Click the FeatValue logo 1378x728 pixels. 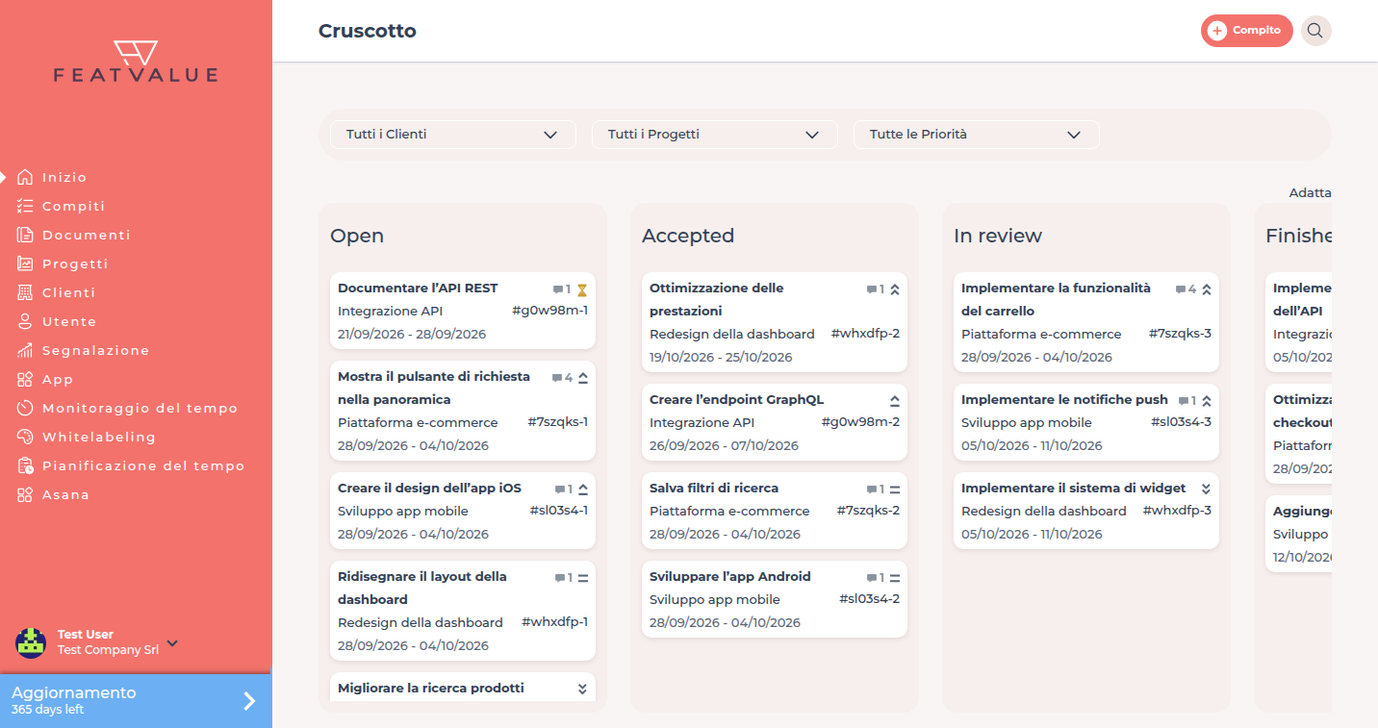[x=136, y=62]
